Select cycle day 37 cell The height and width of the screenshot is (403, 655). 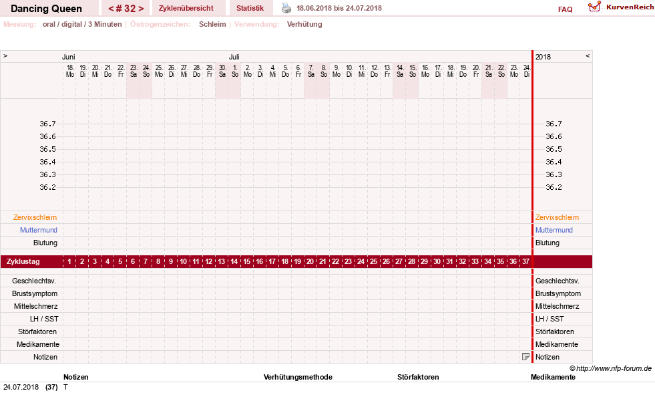point(525,261)
